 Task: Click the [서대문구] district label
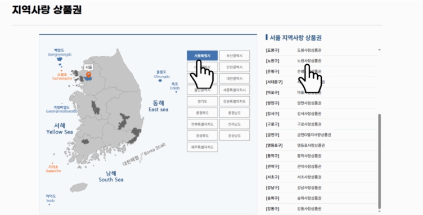[x=274, y=82]
